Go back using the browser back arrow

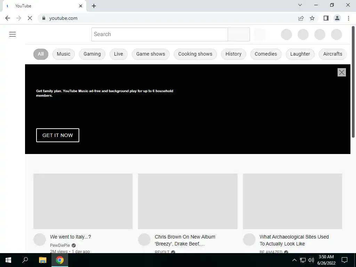pyautogui.click(x=8, y=18)
